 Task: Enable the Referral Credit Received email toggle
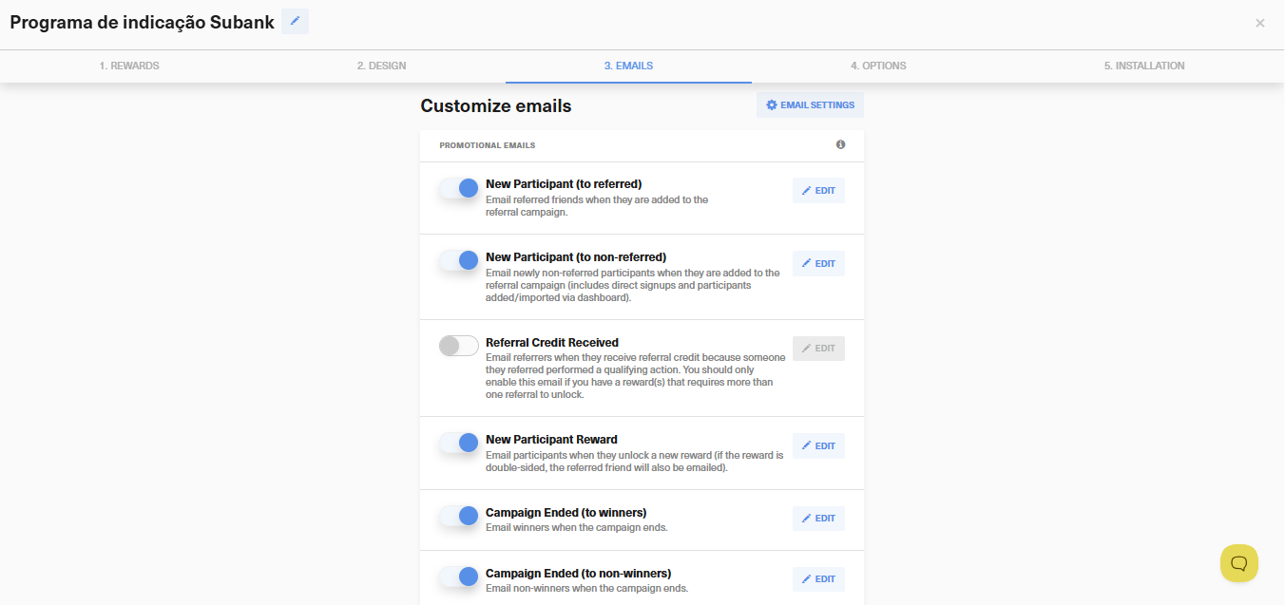coord(459,346)
